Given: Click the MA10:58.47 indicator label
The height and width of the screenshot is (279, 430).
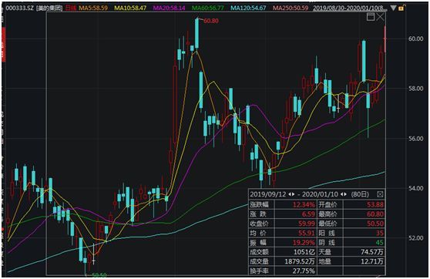Looking at the screenshot, I should tap(130, 8).
